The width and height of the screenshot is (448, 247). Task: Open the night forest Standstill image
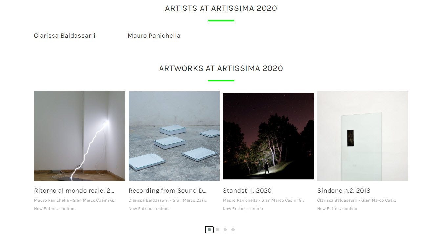268,136
